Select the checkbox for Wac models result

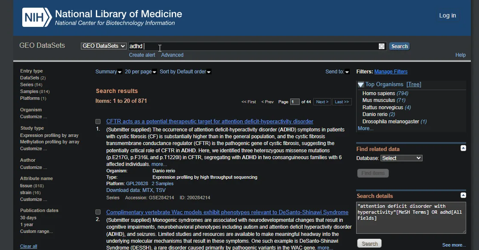(98, 212)
